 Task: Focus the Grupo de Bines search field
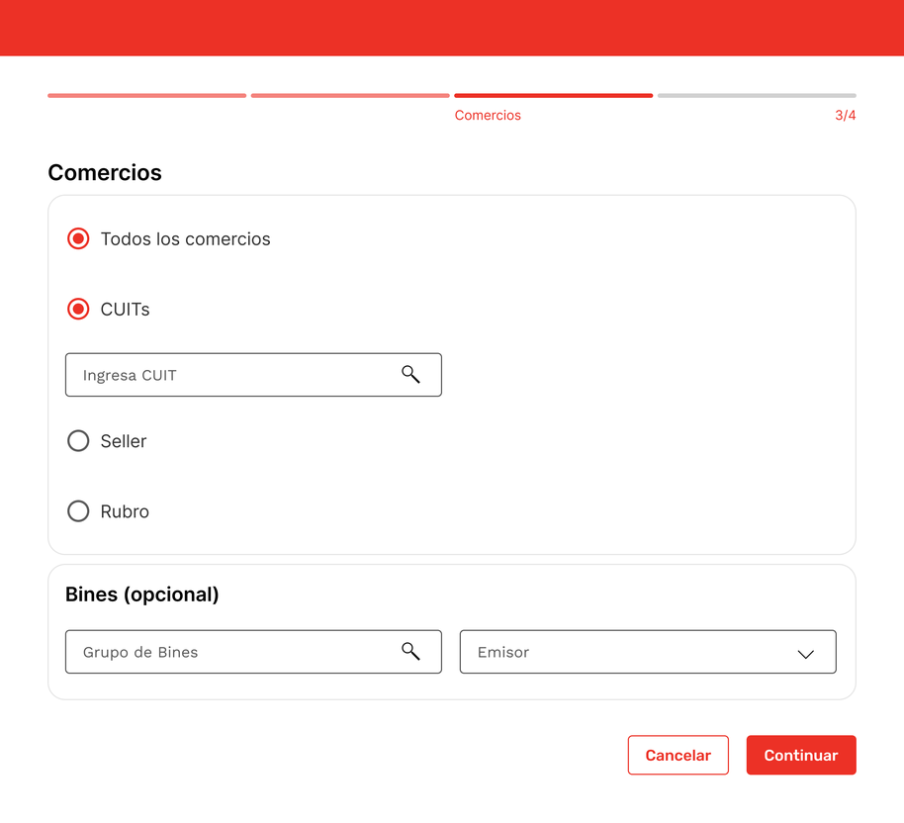pyautogui.click(x=253, y=652)
